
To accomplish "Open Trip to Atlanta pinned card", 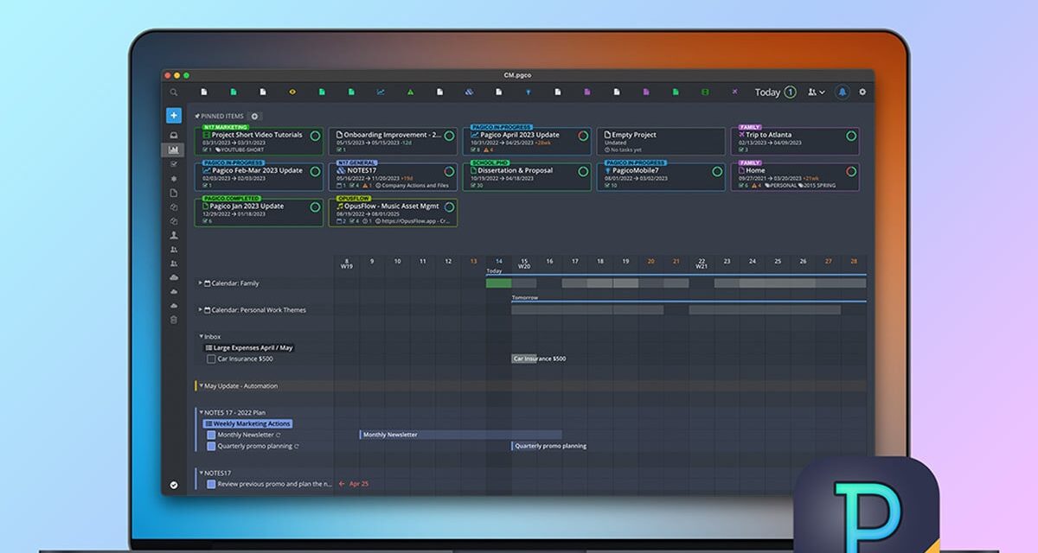I will [795, 142].
